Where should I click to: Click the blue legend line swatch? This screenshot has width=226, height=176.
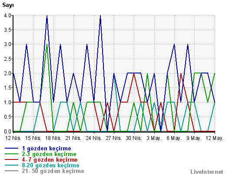coord(11,148)
